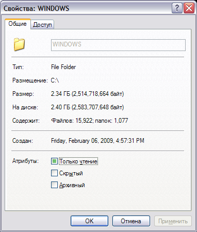Select the Общие tab
This screenshot has width=197, height=232.
(18, 24)
